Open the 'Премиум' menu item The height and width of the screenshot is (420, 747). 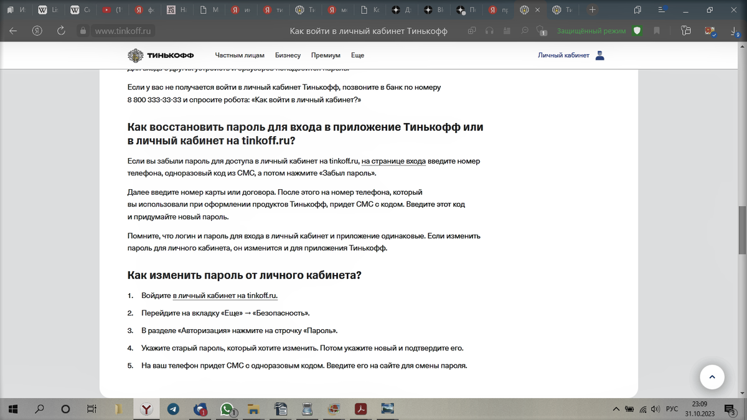[326, 55]
